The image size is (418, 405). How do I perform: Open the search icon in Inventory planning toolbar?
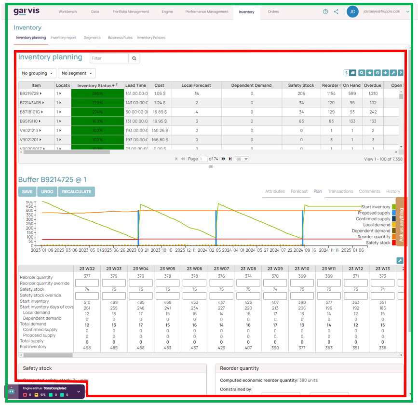362,72
